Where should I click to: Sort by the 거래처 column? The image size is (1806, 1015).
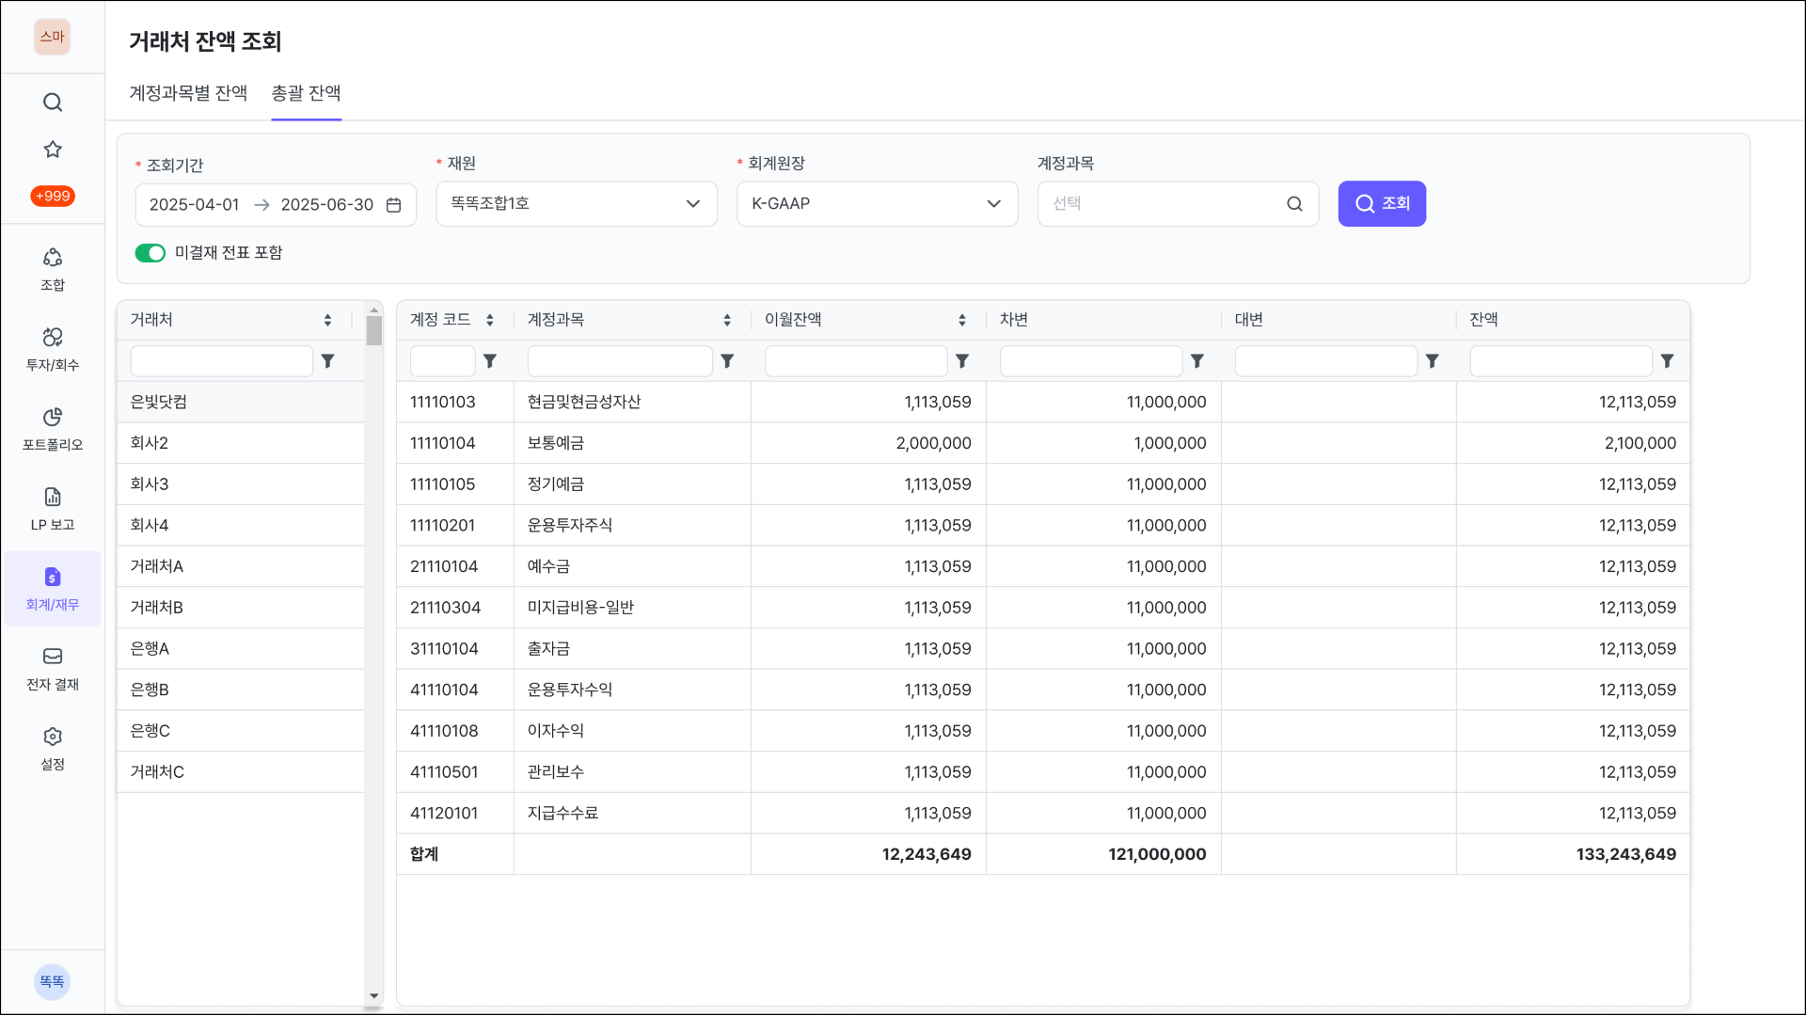pos(327,320)
